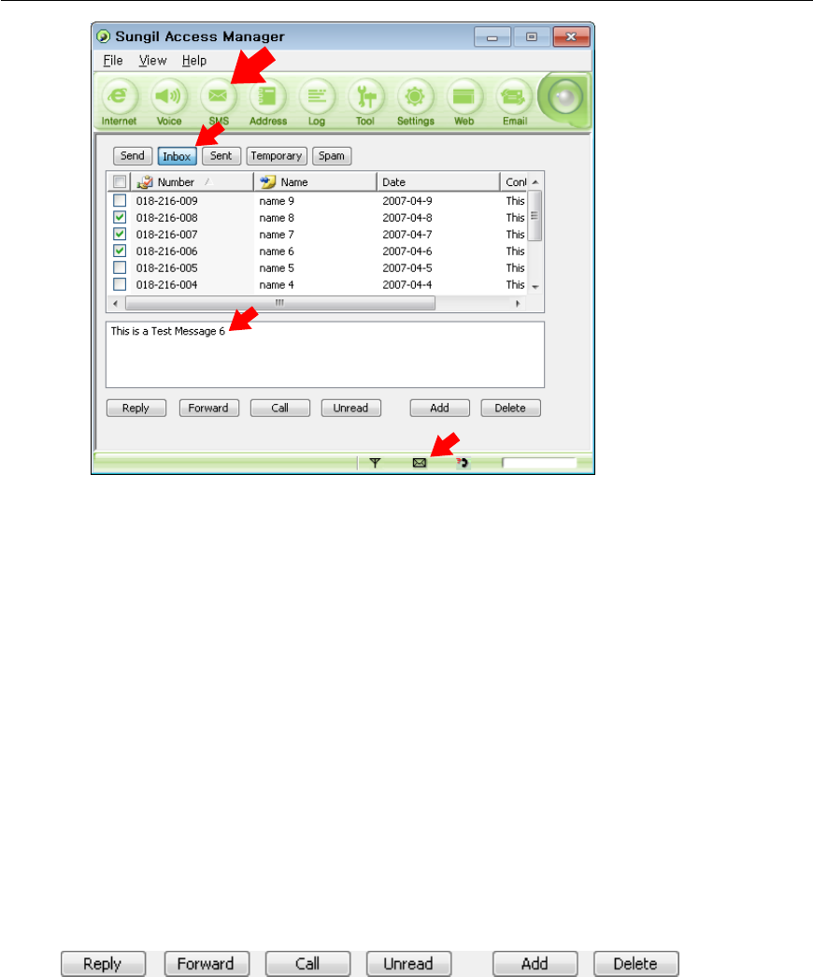Screen dimensions: 813x977
Task: Open the Help menu
Action: 194,61
